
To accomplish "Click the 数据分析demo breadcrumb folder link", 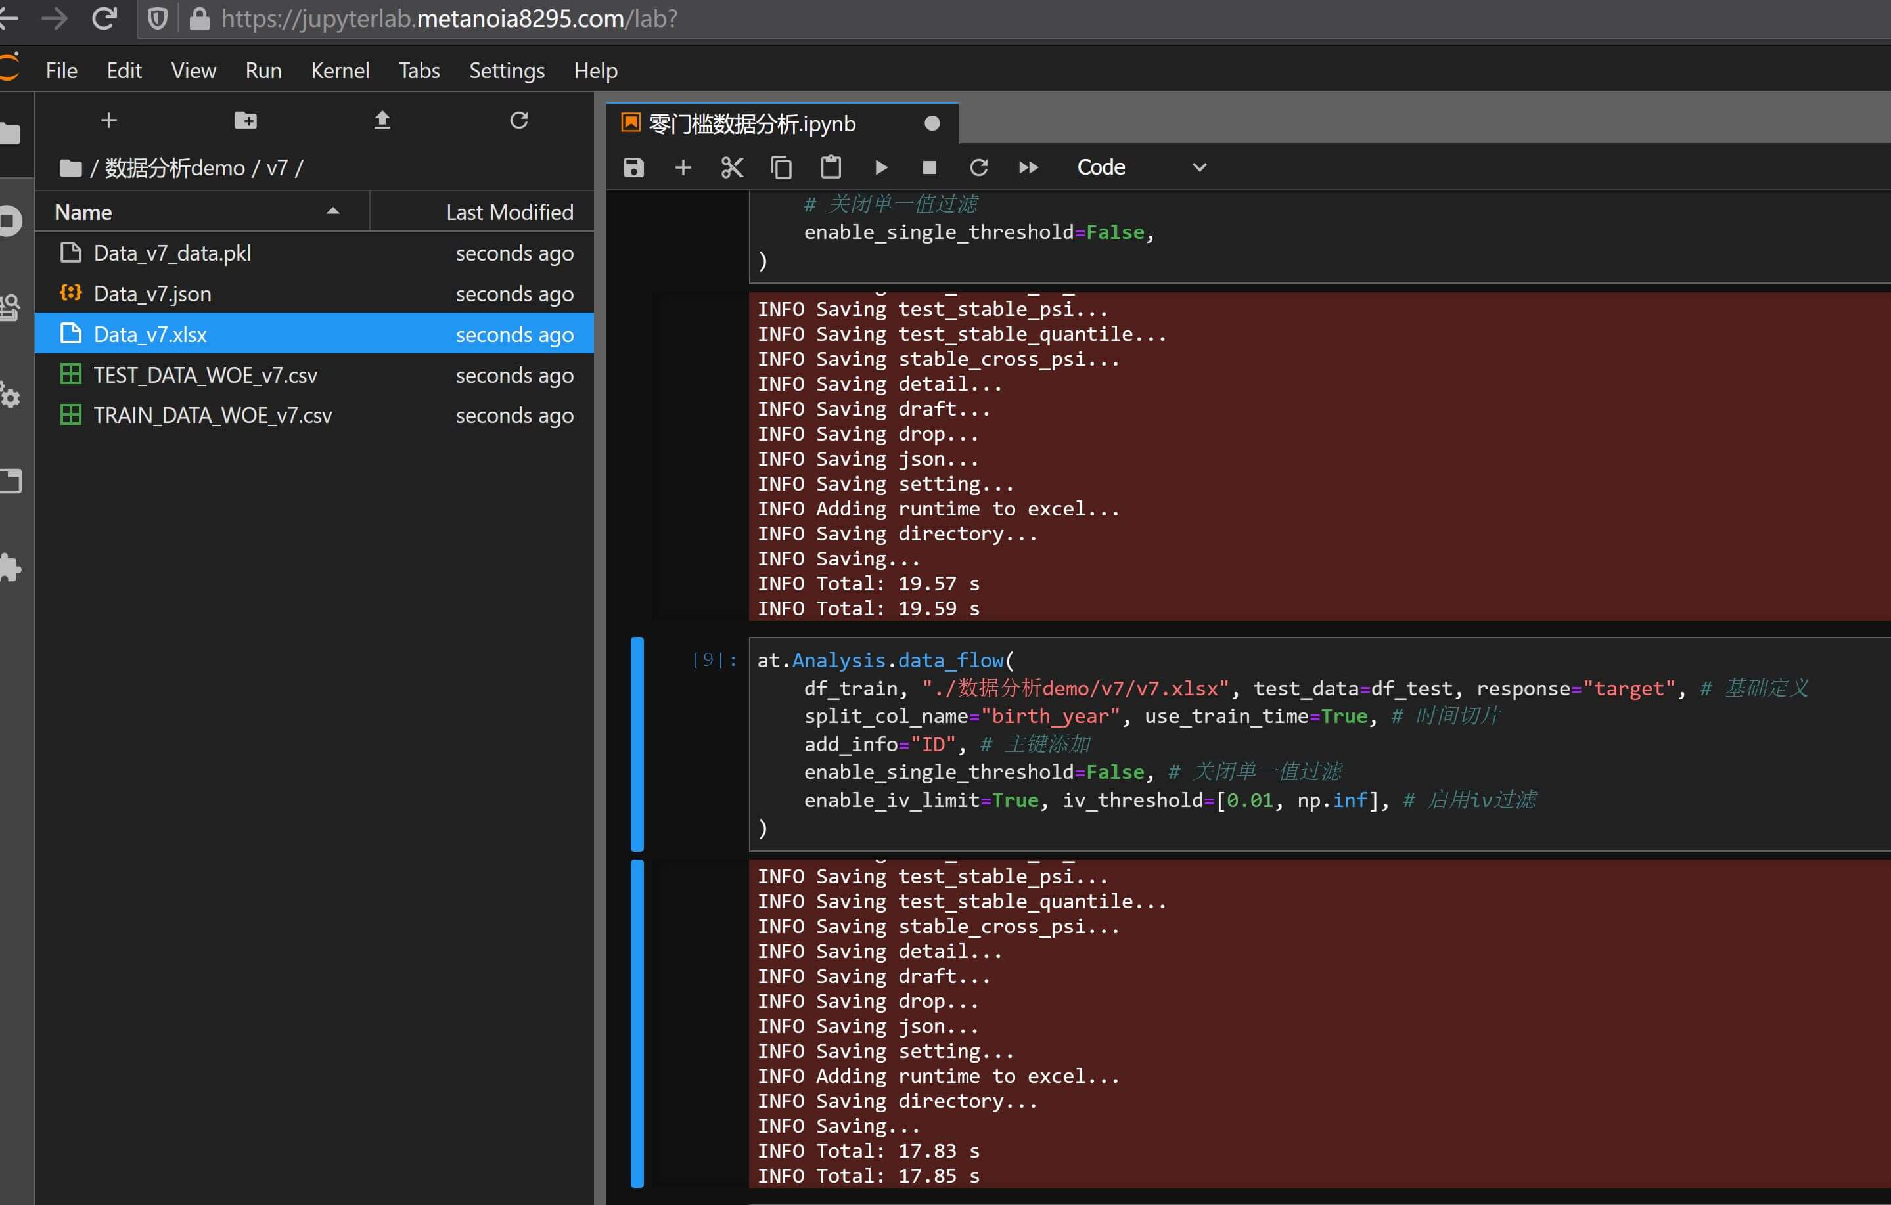I will pos(174,168).
